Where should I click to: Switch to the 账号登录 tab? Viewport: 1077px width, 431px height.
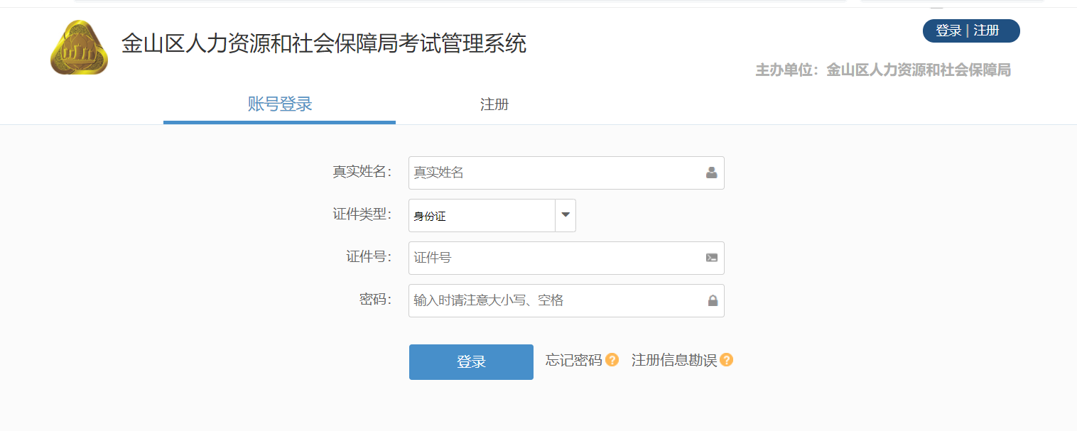click(280, 104)
